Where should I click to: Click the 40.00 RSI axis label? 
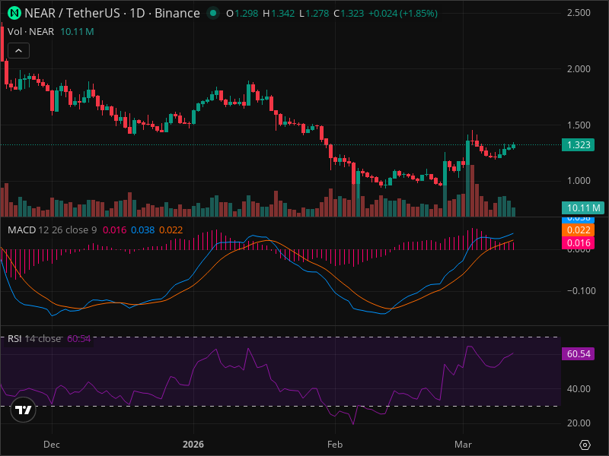579,389
